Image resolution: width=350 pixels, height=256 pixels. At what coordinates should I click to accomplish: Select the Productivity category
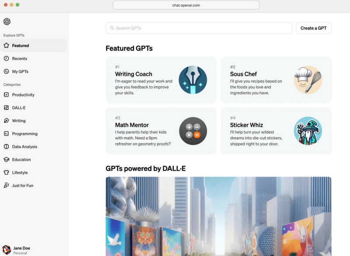[x=23, y=95]
